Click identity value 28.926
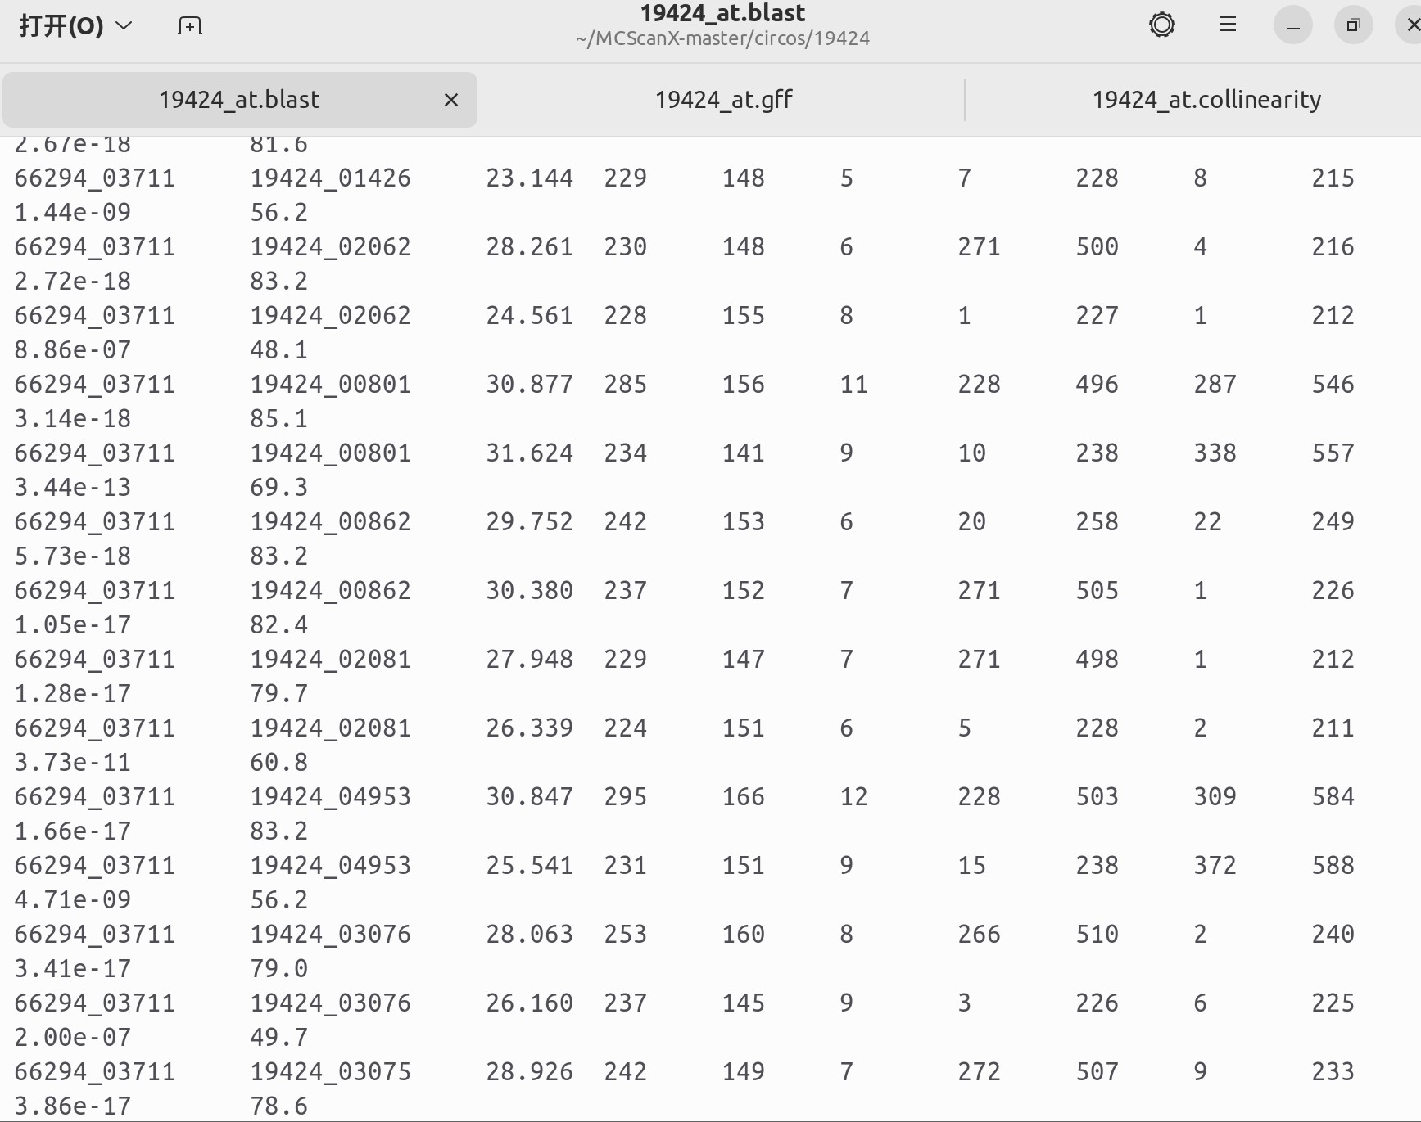 coord(529,1072)
